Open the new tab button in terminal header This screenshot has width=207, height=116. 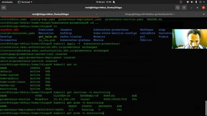4,8
